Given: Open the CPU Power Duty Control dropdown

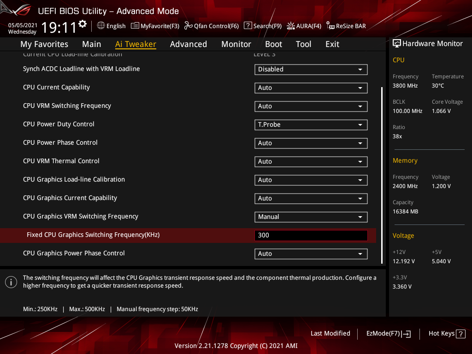Looking at the screenshot, I should [311, 125].
